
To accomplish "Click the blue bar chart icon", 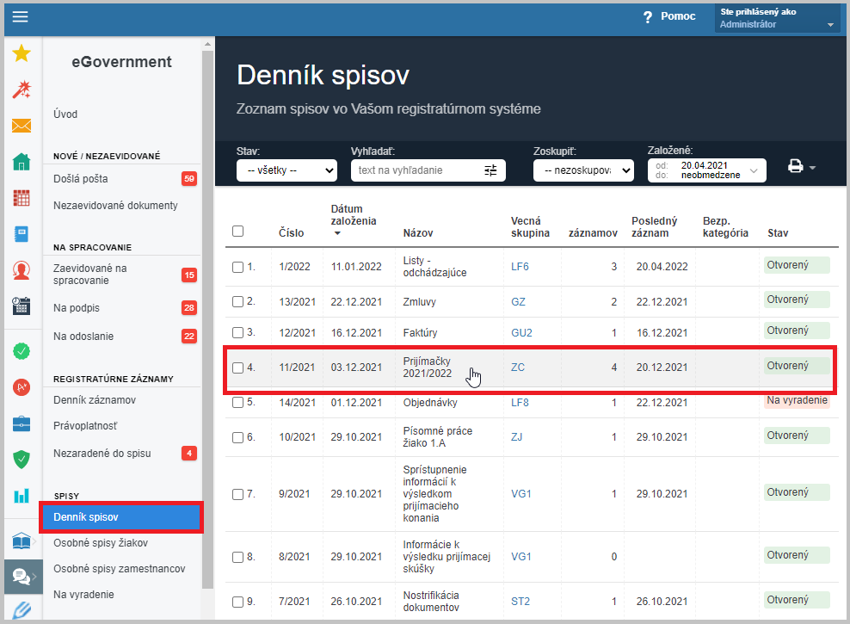I will (x=22, y=496).
